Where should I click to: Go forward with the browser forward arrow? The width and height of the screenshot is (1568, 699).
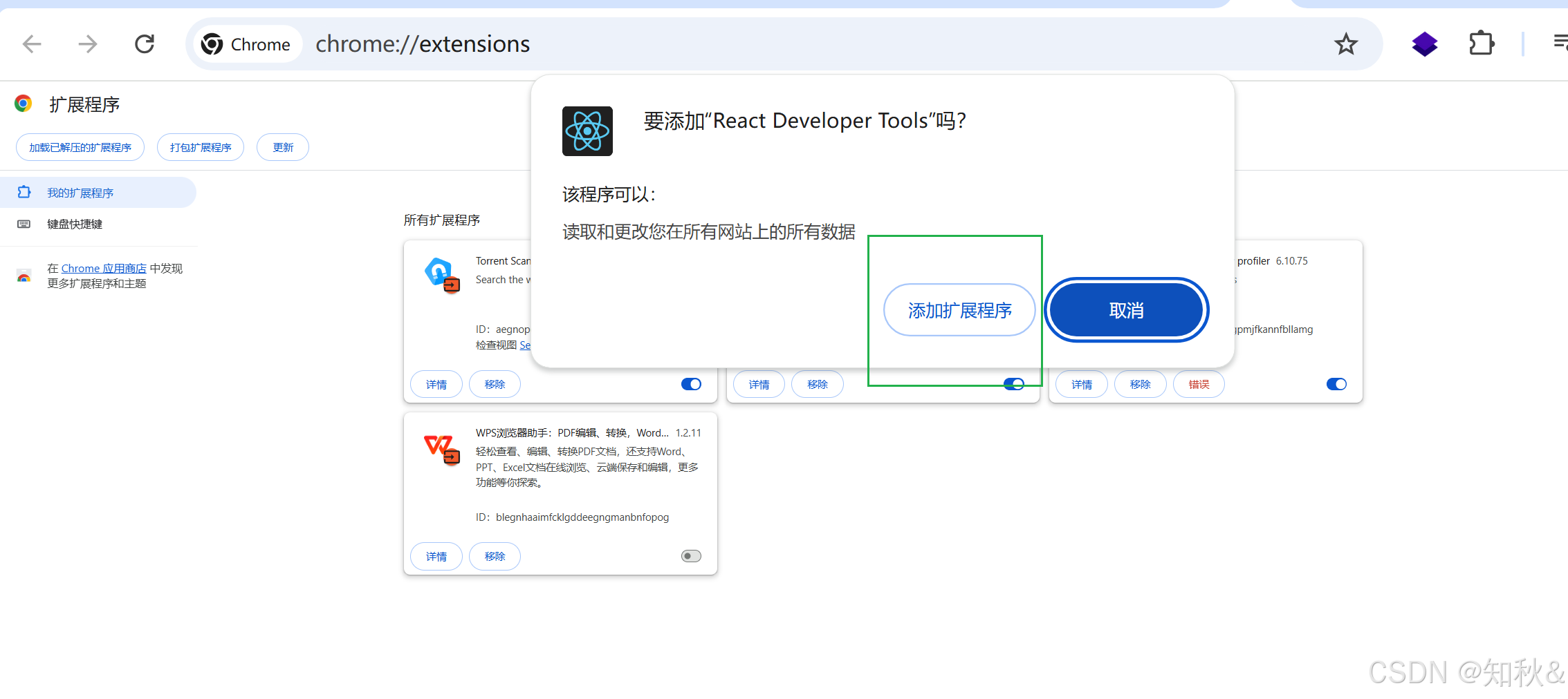point(88,44)
